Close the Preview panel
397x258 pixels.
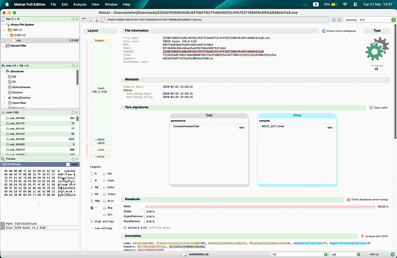[77, 159]
